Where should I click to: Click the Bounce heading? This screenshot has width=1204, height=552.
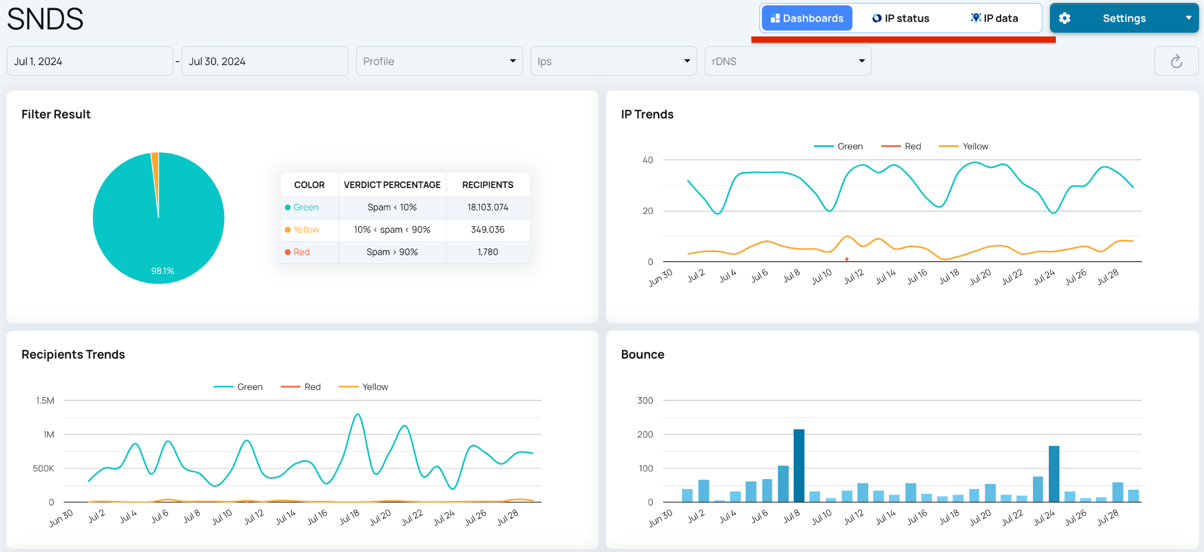[643, 354]
